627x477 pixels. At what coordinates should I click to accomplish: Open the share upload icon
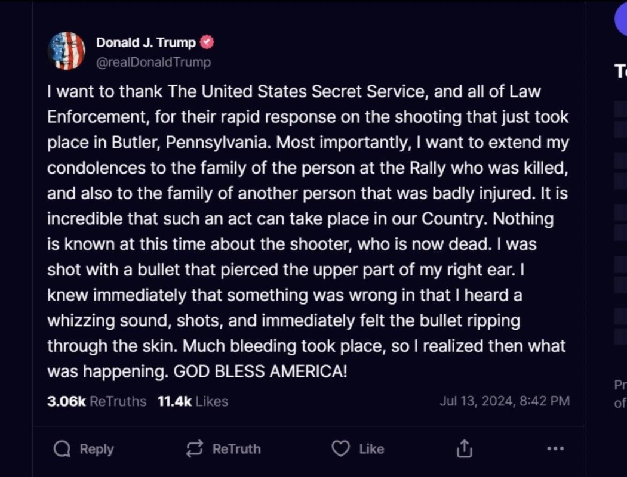(x=465, y=449)
